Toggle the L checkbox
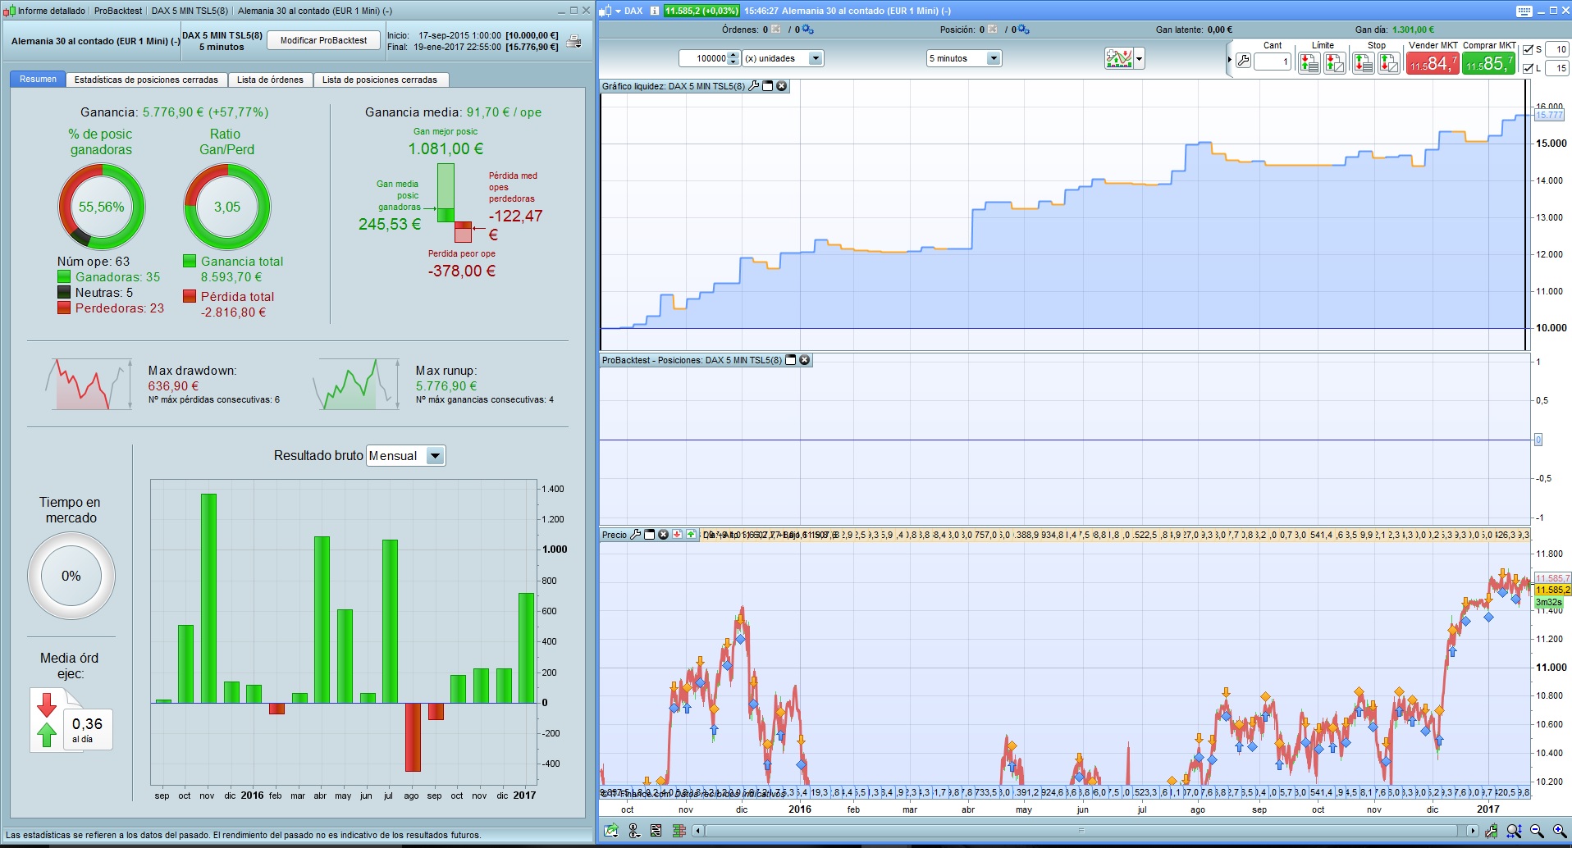This screenshot has height=848, width=1572. click(1528, 68)
